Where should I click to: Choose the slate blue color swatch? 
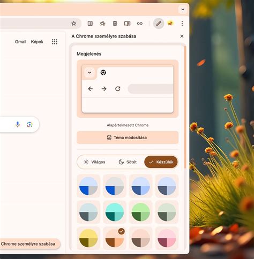click(167, 186)
